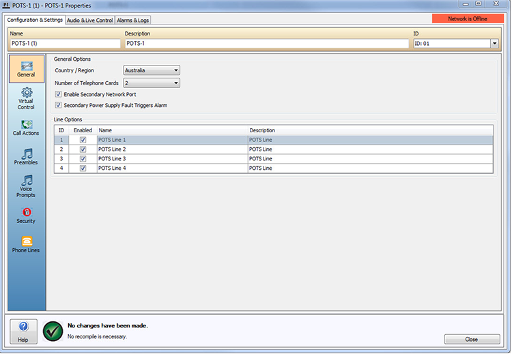Toggle Enable Secondary Network Port checkbox
Viewport: 512px width, 354px height.
[x=59, y=94]
